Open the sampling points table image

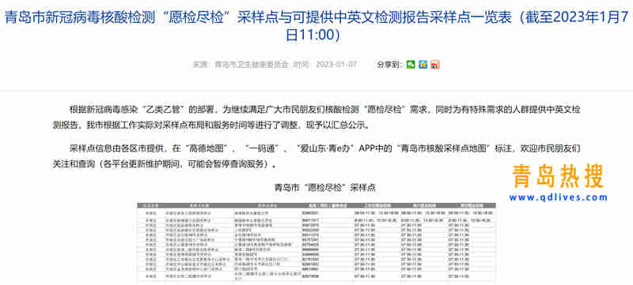[316, 243]
